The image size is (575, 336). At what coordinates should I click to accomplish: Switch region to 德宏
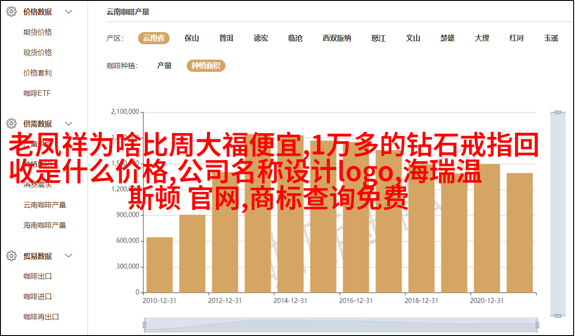pos(261,38)
